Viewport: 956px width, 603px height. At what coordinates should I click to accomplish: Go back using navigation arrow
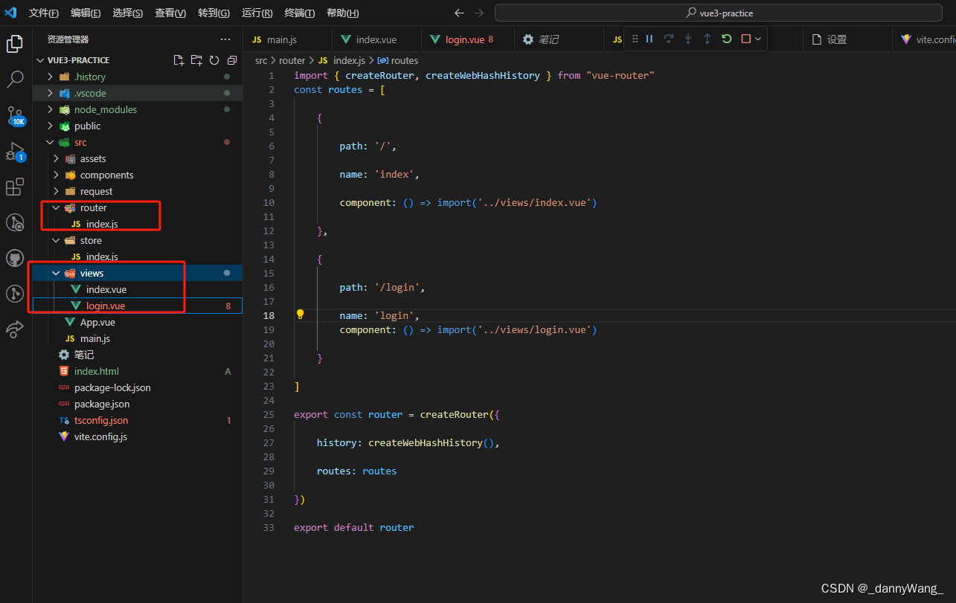click(459, 13)
